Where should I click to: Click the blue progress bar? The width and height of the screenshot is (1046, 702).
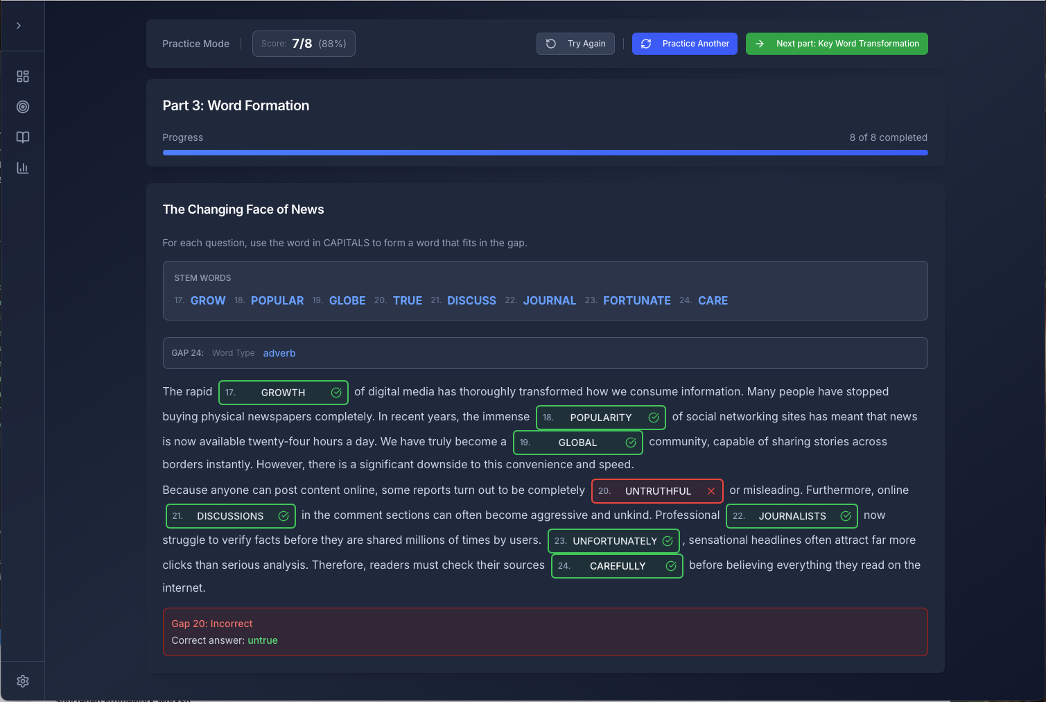pyautogui.click(x=545, y=153)
